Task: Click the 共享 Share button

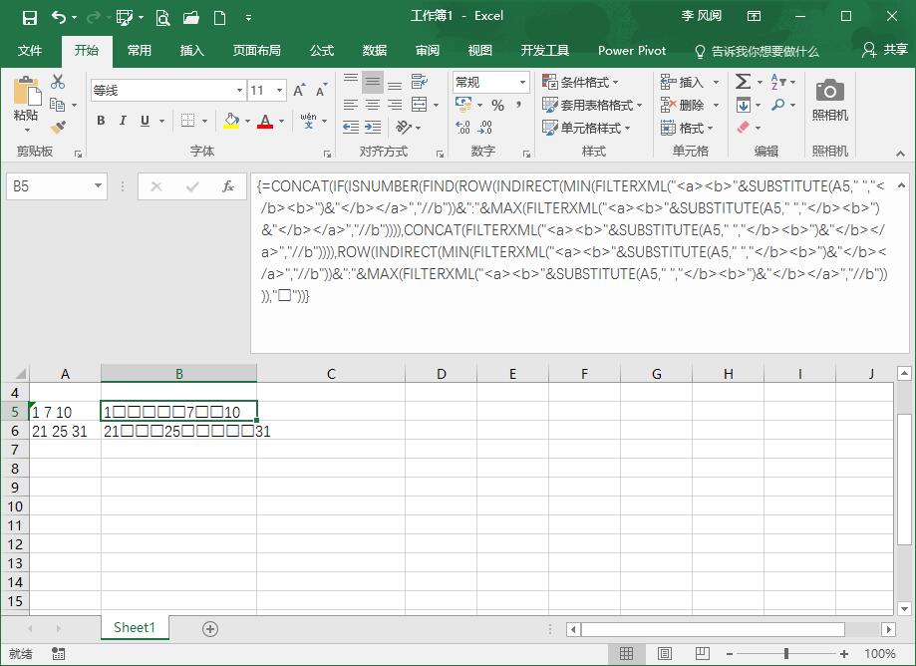Action: click(884, 50)
